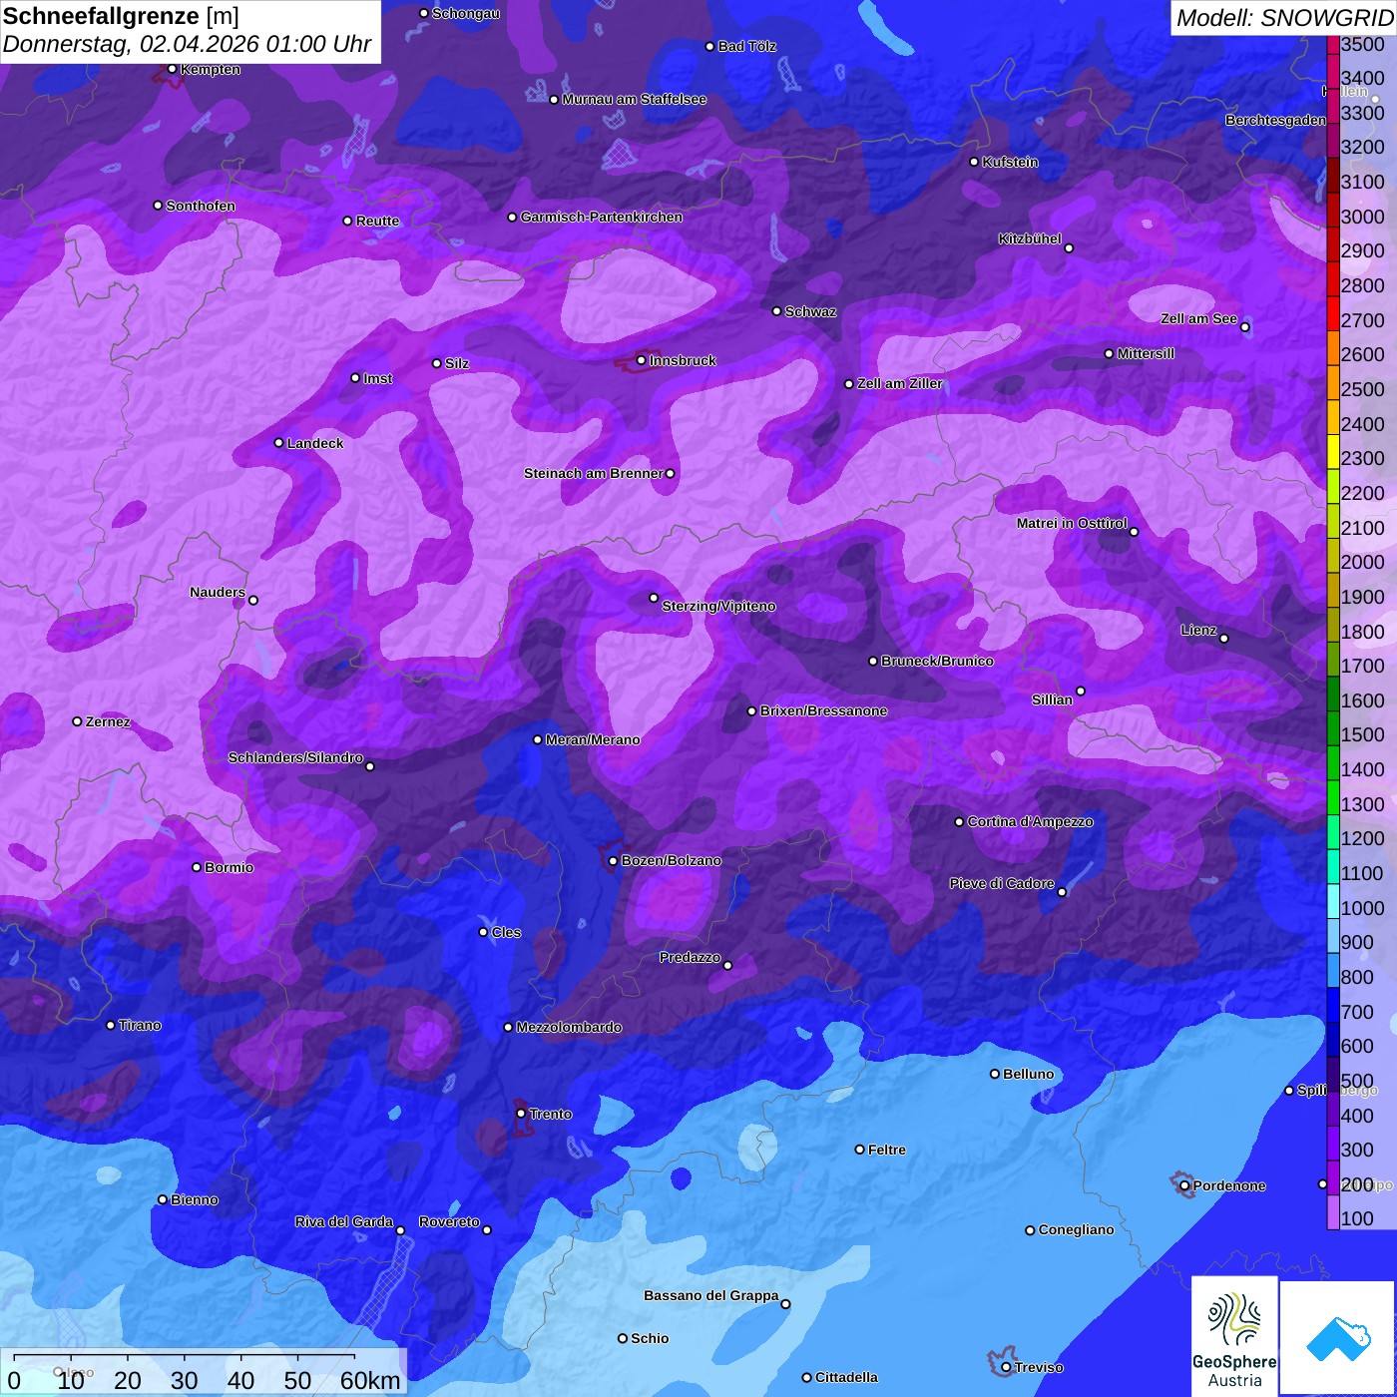Click the Pordenone city marker dot
This screenshot has width=1397, height=1397.
[1184, 1185]
